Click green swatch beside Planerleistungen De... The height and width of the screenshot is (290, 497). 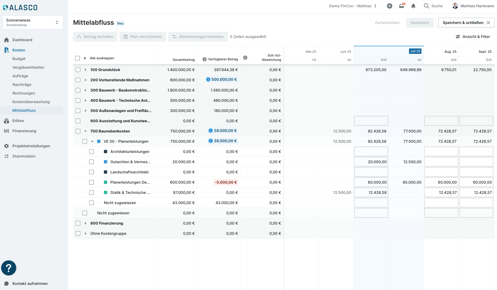105,182
